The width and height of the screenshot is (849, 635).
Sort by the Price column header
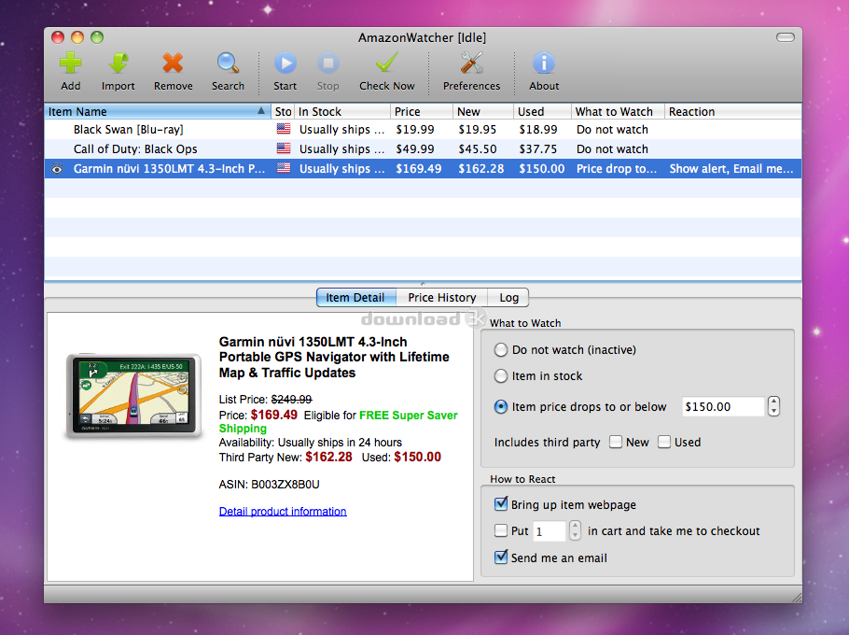tap(422, 112)
